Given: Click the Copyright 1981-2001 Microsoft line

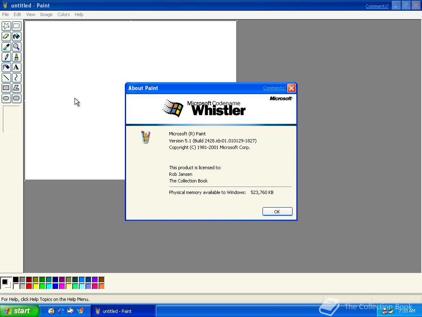Looking at the screenshot, I should pyautogui.click(x=209, y=147).
